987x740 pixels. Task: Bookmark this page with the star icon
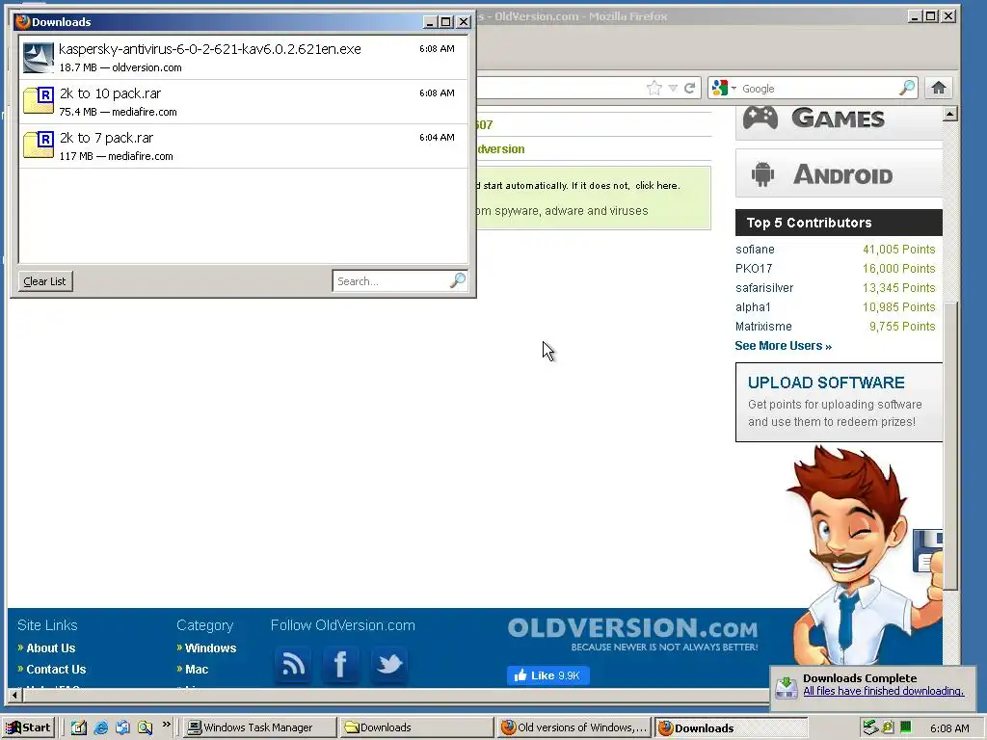[654, 88]
